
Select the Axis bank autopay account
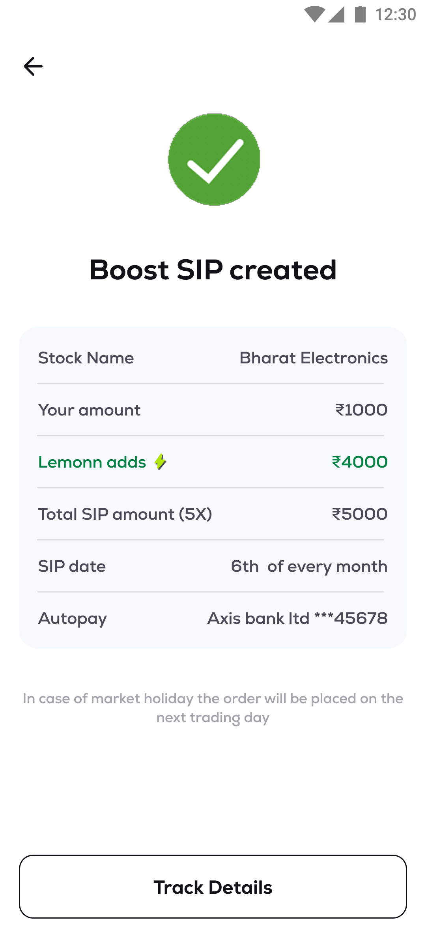[x=297, y=618]
